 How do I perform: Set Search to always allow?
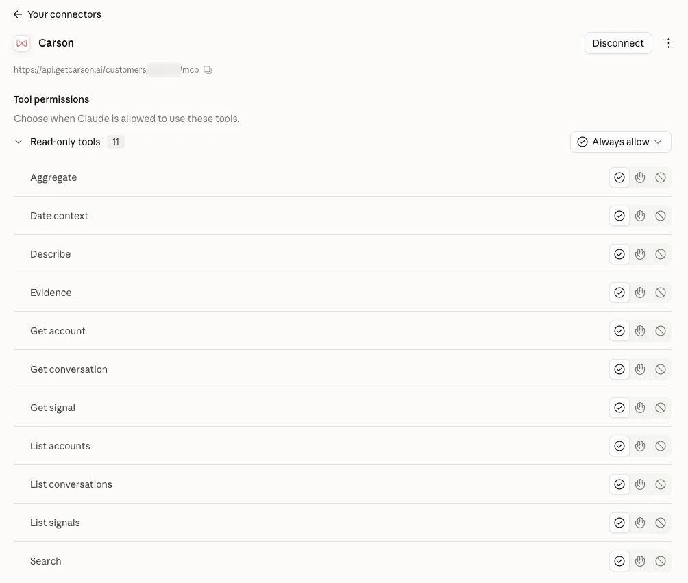619,561
